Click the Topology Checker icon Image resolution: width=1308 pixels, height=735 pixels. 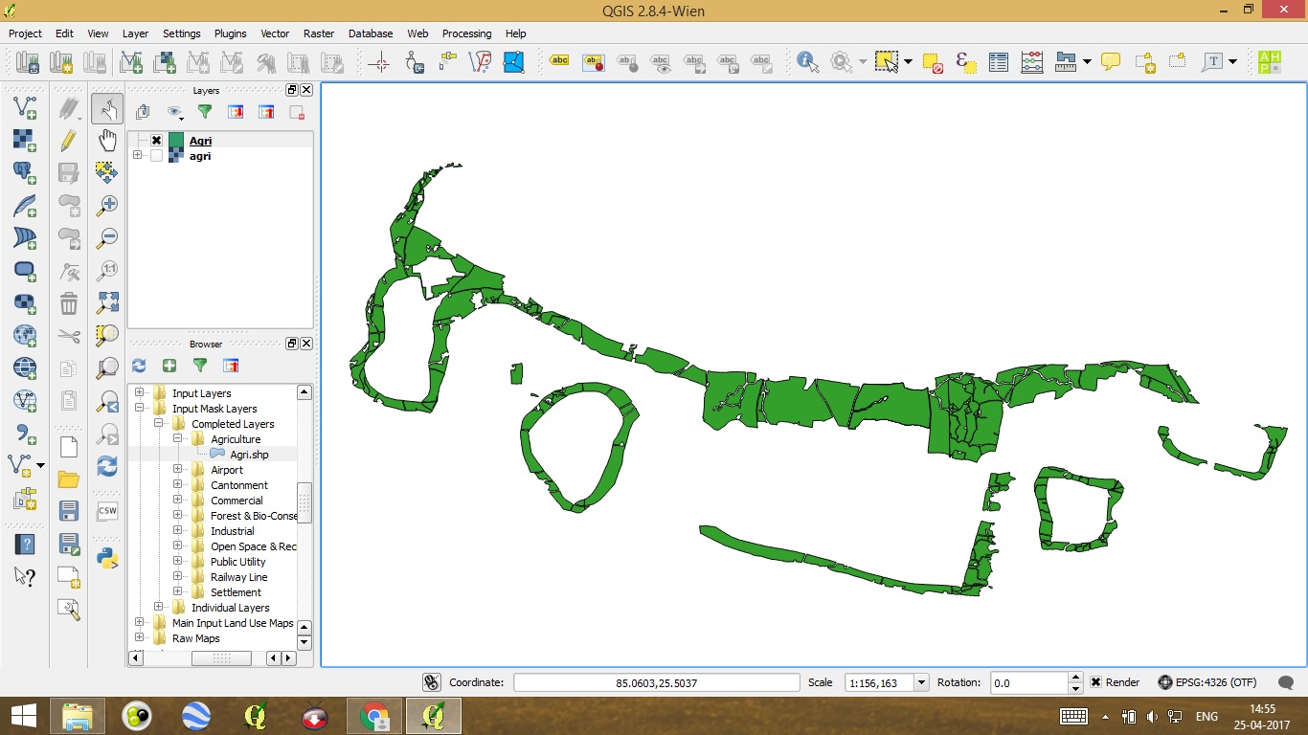pos(481,62)
